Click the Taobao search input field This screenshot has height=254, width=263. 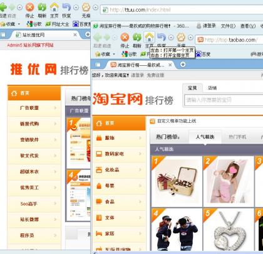[224, 100]
